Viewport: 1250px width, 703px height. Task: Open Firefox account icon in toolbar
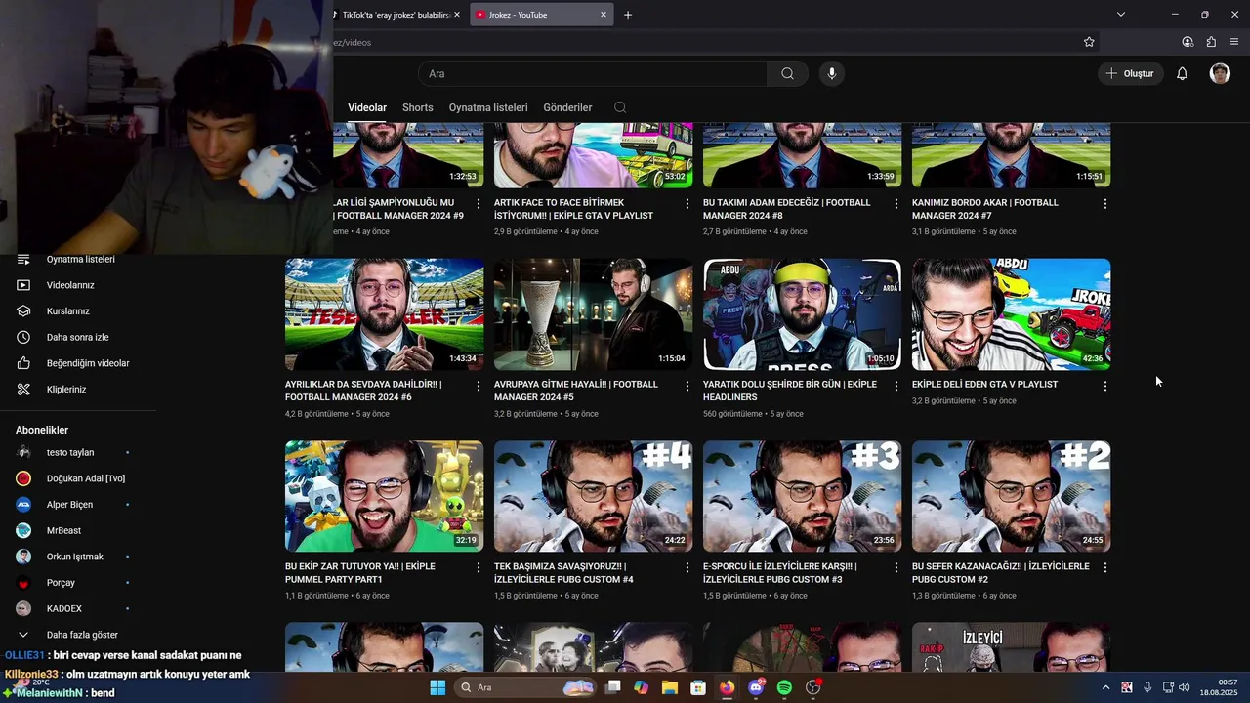1187,42
